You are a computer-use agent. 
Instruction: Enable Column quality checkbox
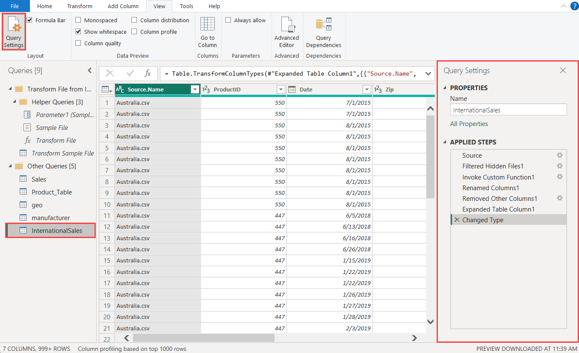78,43
